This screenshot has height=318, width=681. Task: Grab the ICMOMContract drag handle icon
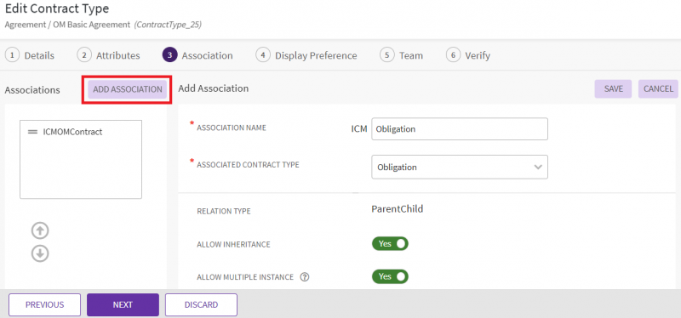click(32, 133)
